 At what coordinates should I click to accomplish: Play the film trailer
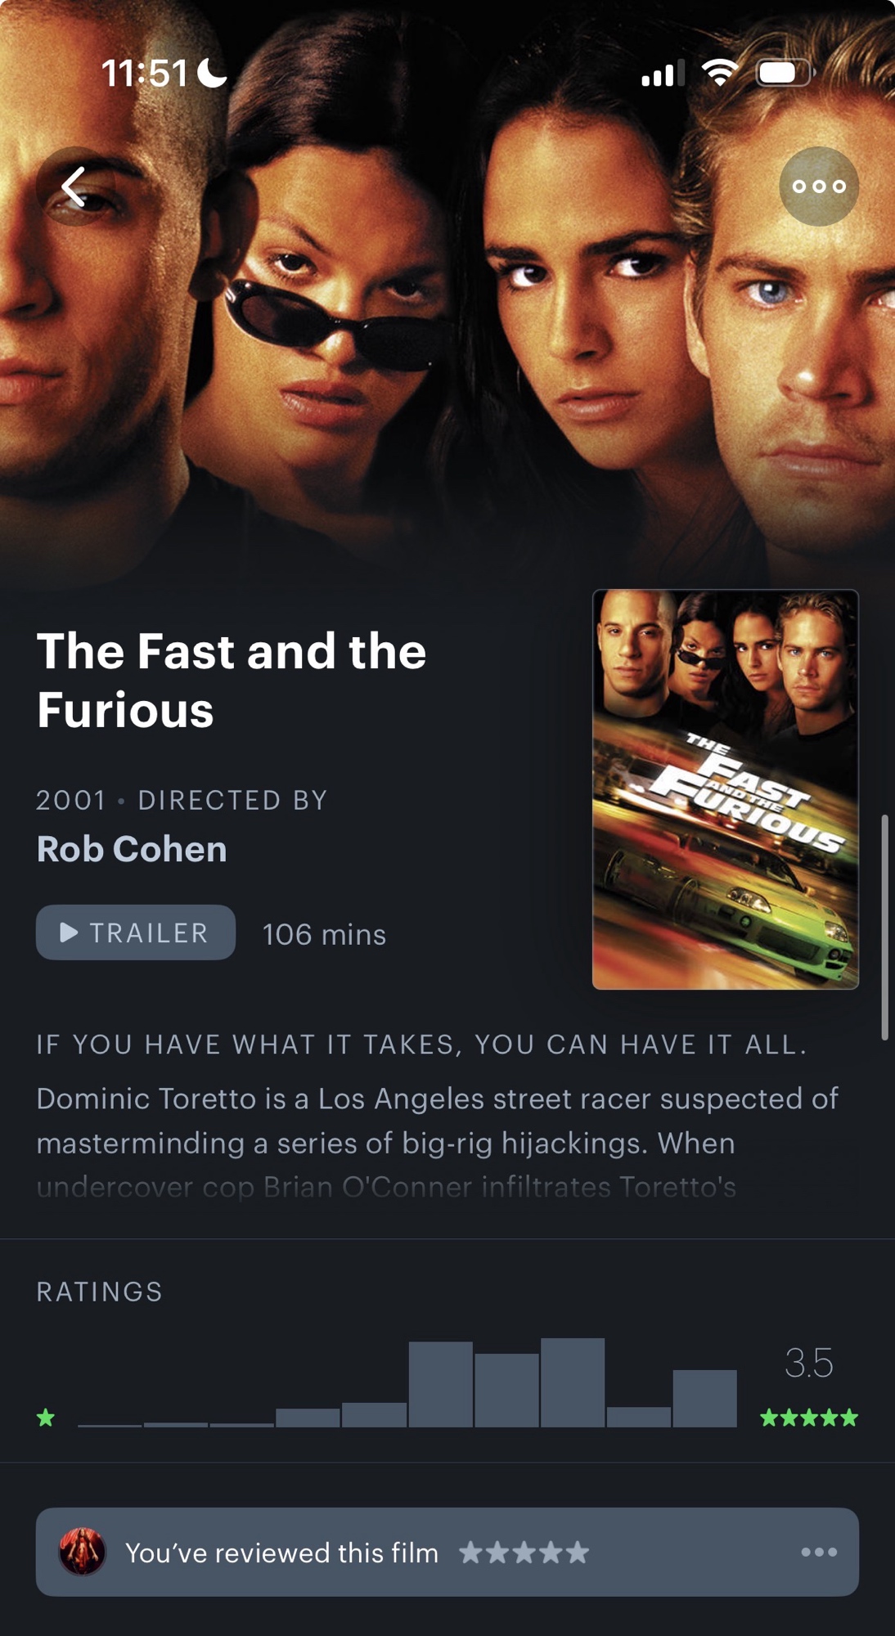coord(136,933)
